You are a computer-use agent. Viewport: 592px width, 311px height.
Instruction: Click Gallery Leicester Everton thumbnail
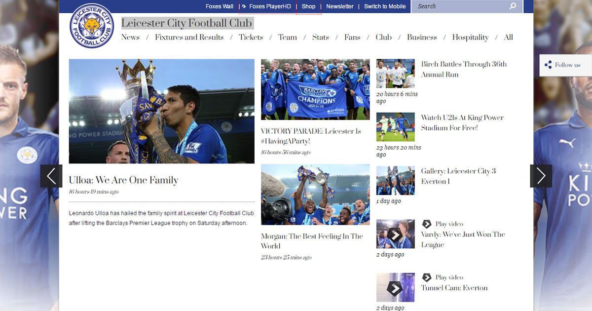pos(396,181)
